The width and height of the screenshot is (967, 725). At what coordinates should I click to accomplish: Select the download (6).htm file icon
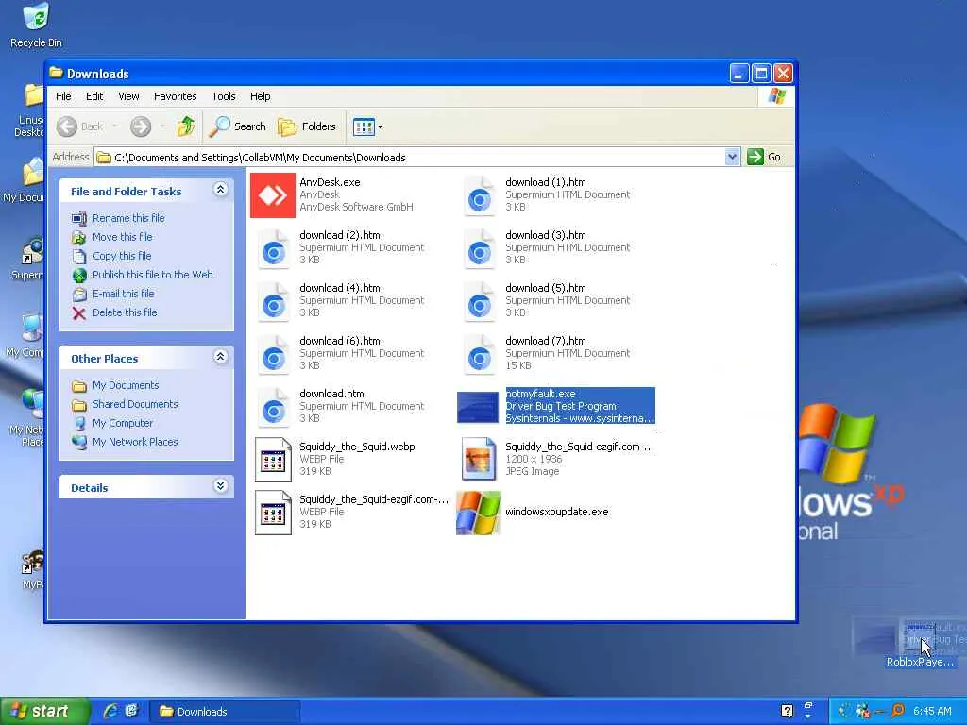(273, 356)
